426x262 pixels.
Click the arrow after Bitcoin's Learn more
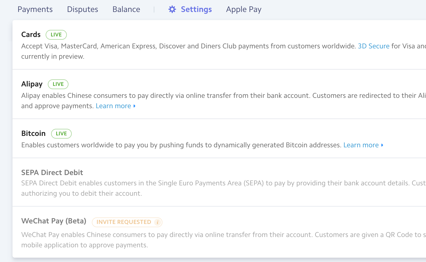382,145
